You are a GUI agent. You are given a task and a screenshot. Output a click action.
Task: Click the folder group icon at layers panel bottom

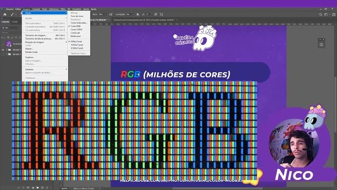click(37, 188)
